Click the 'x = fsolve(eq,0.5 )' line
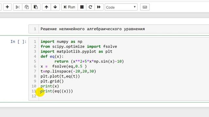209x117 pixels. (x=64, y=66)
